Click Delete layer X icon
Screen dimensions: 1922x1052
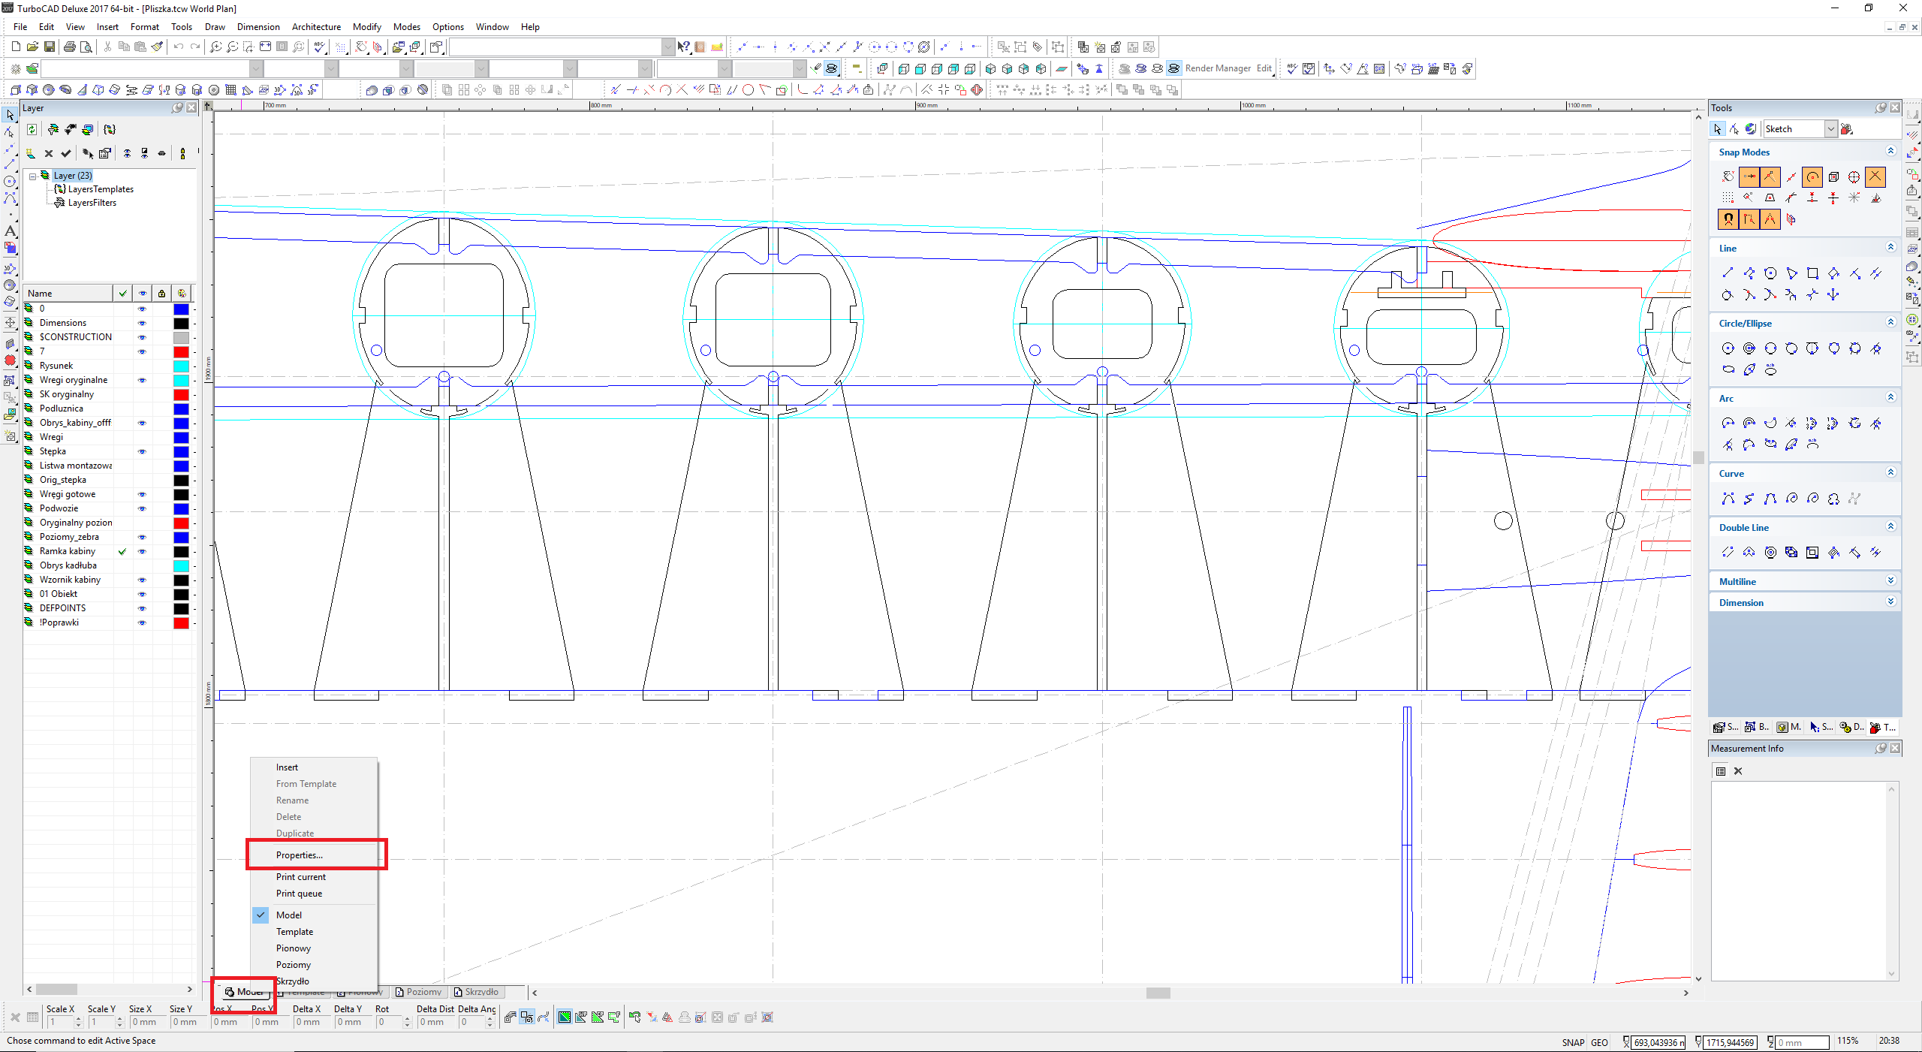(48, 153)
